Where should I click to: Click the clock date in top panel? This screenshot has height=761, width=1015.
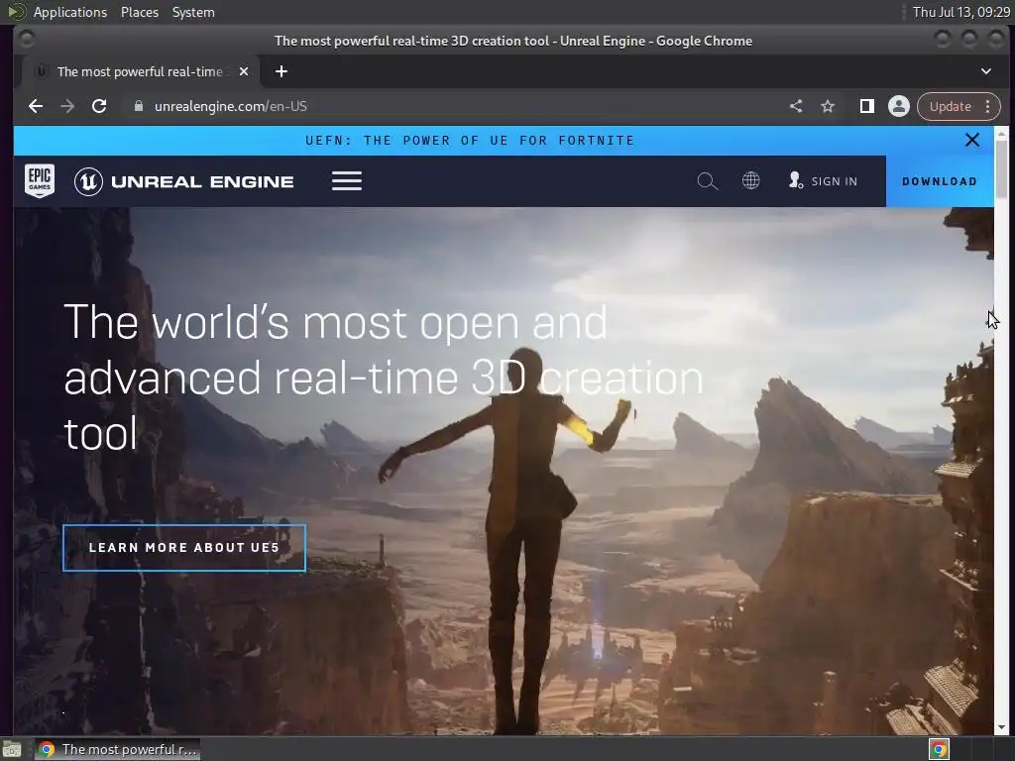click(x=960, y=12)
